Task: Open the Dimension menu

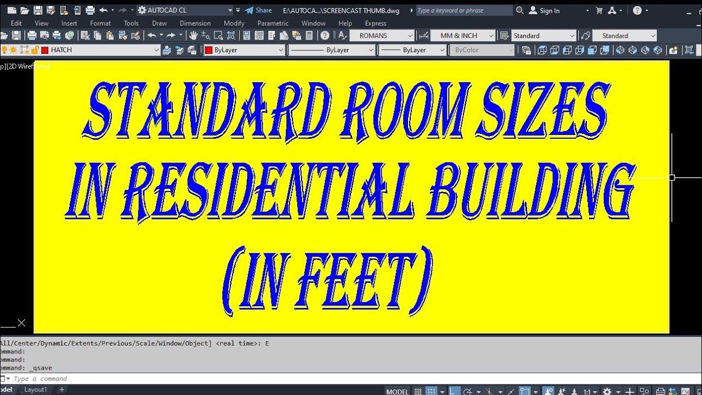Action: [x=195, y=23]
